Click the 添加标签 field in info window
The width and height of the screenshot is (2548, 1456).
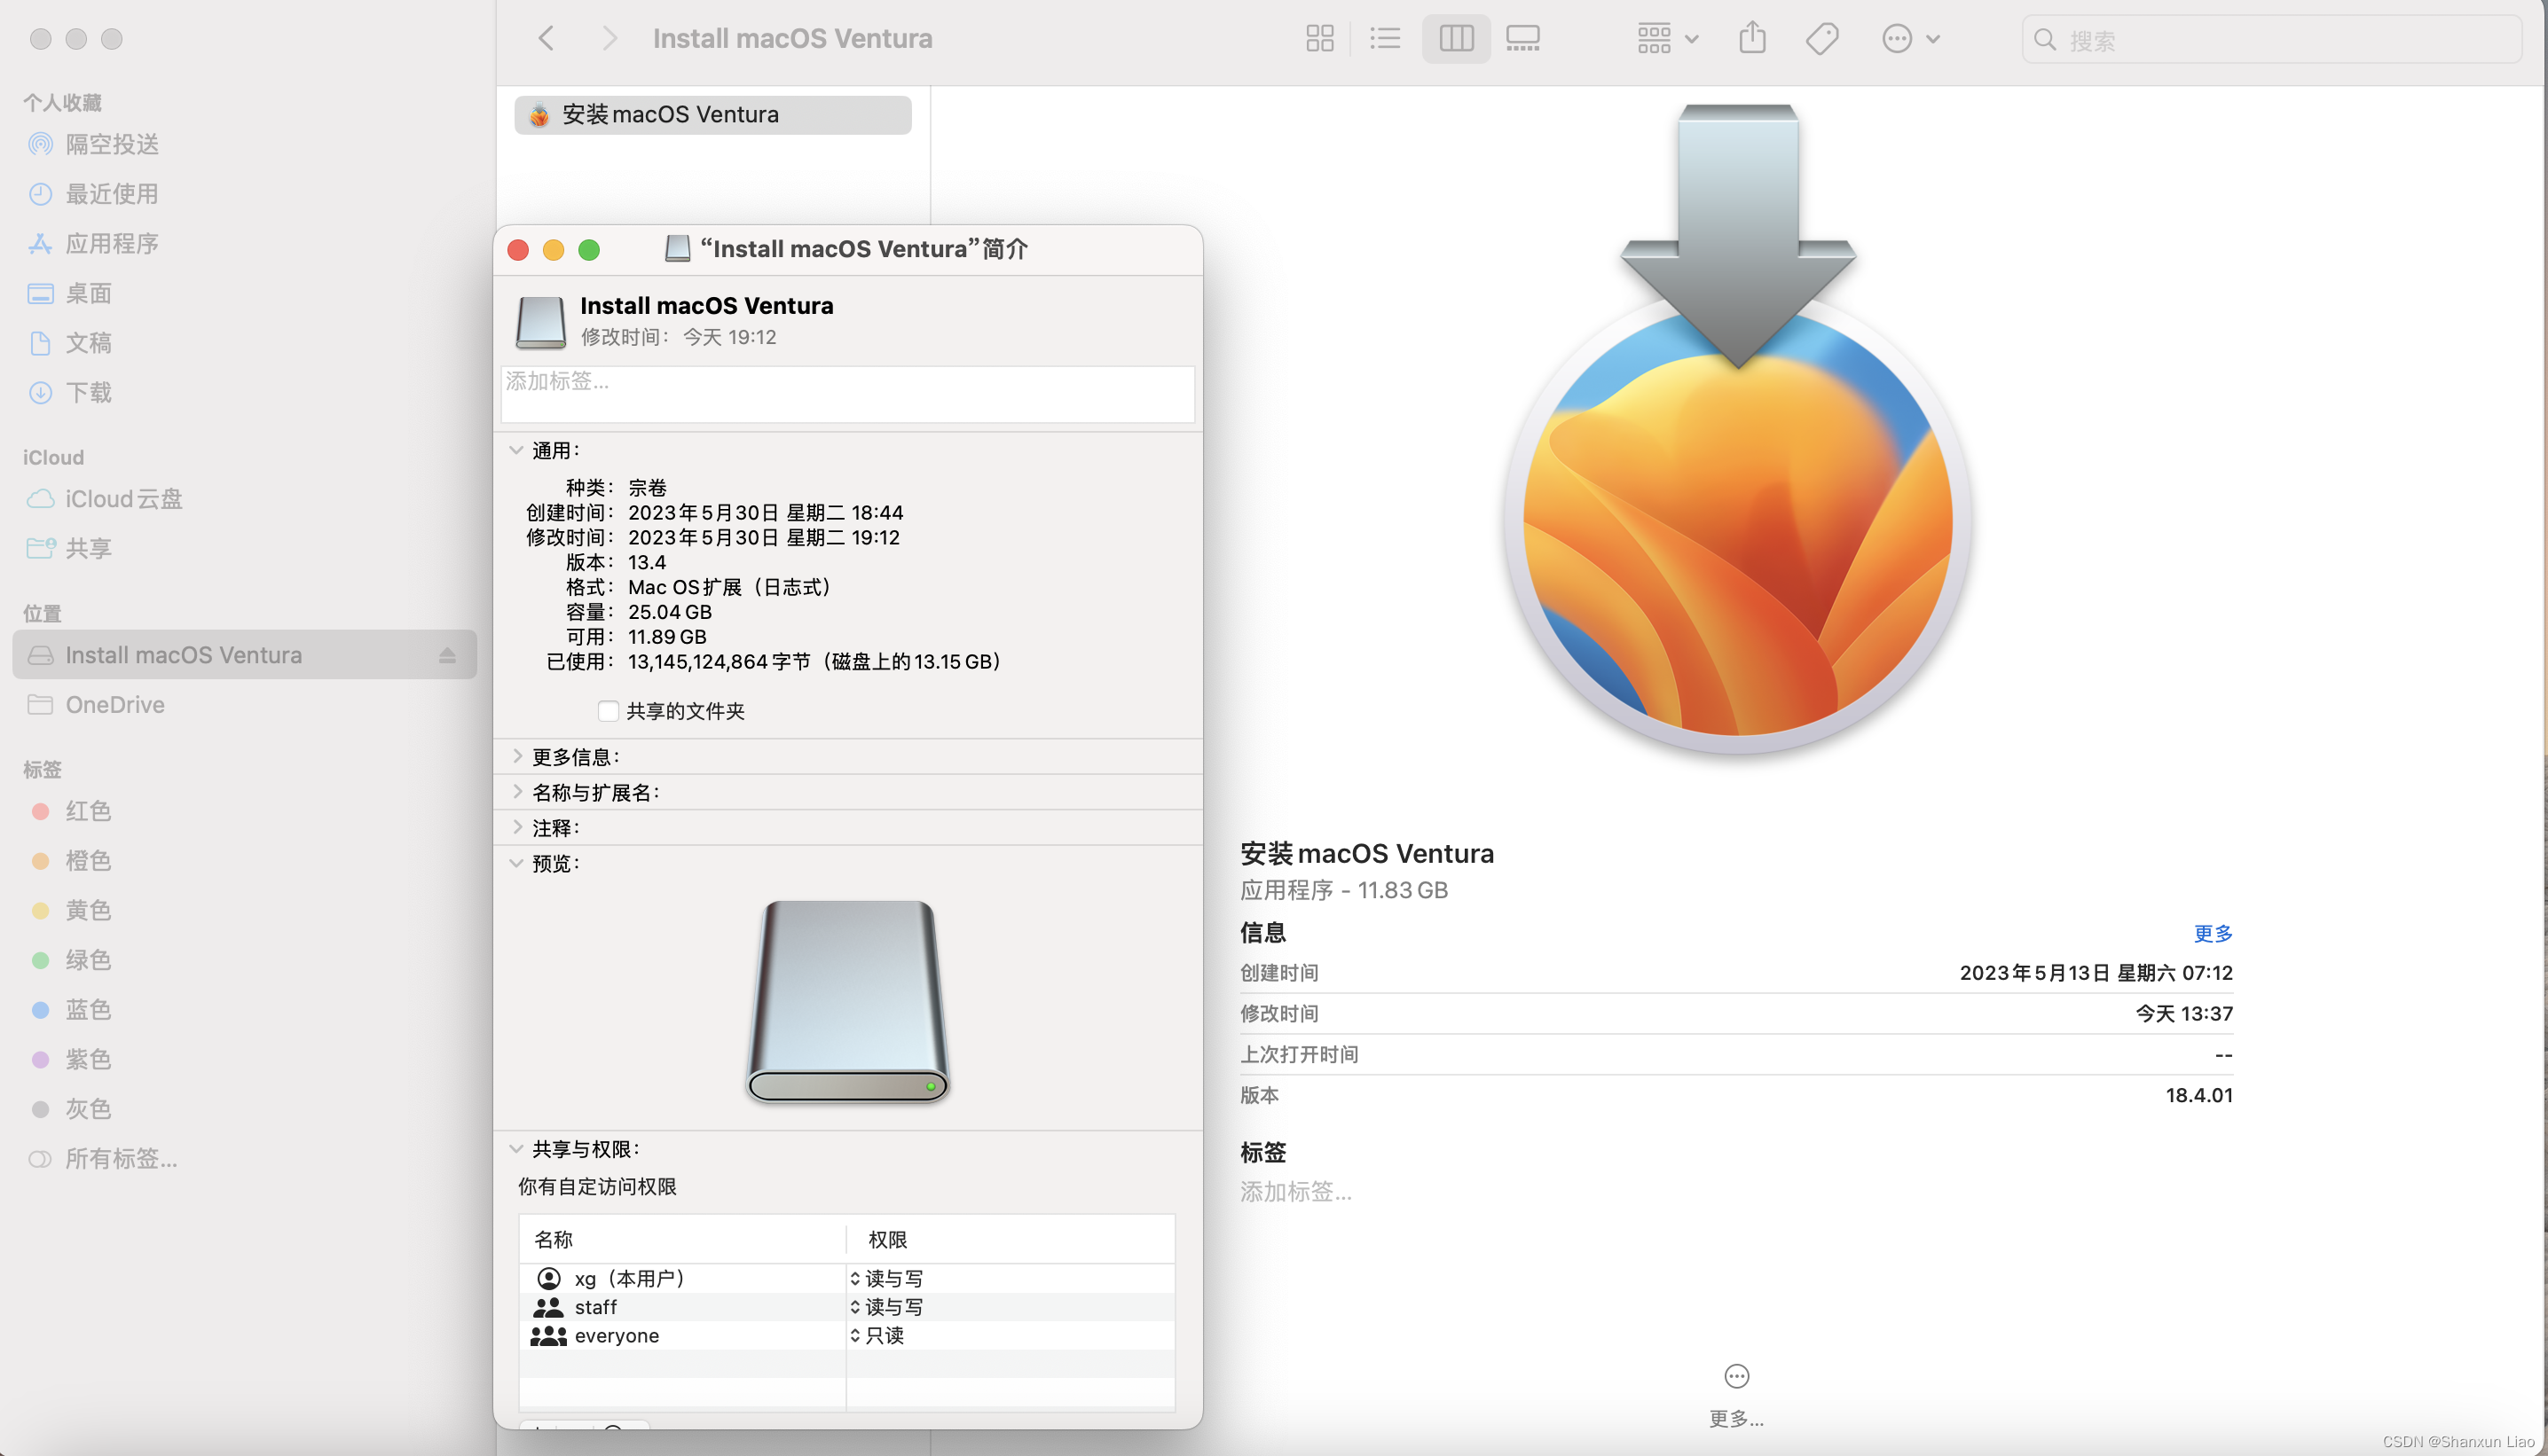pyautogui.click(x=847, y=394)
